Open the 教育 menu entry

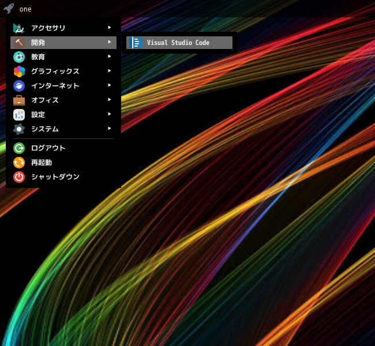coord(63,57)
